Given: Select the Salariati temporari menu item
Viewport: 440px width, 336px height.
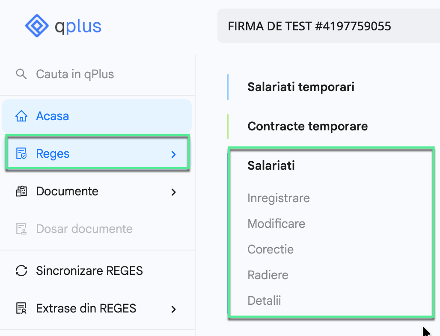Looking at the screenshot, I should pyautogui.click(x=300, y=87).
